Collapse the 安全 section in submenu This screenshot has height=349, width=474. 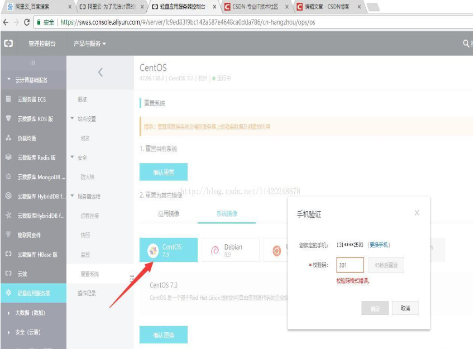72,157
